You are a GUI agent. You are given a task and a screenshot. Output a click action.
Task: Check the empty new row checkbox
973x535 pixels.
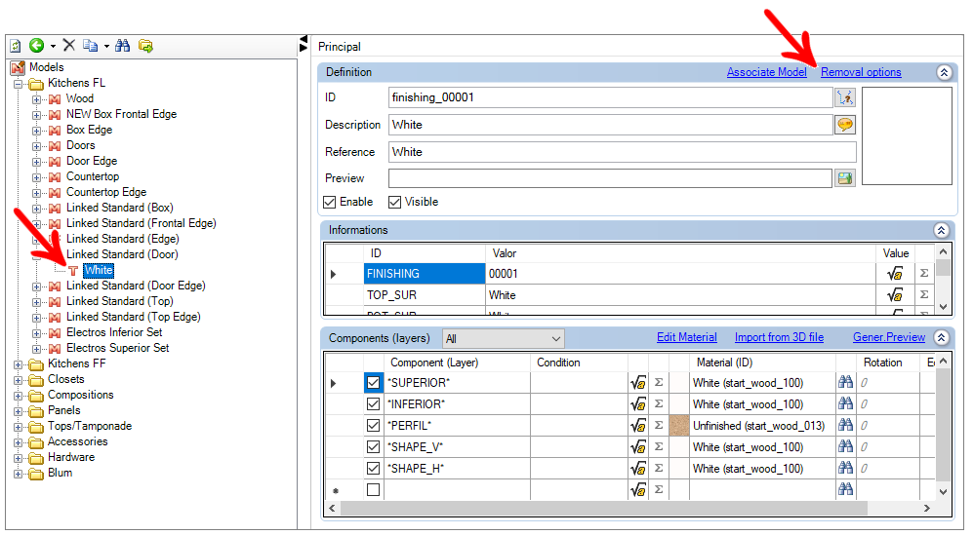[373, 490]
